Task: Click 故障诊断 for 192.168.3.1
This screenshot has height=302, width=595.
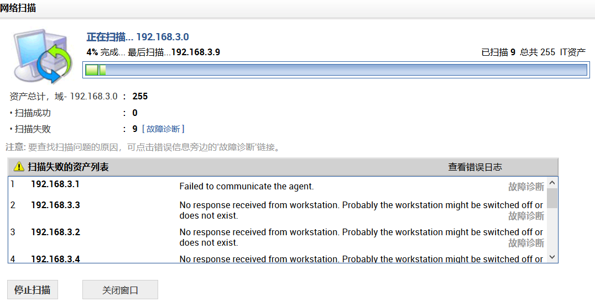Action: (526, 187)
